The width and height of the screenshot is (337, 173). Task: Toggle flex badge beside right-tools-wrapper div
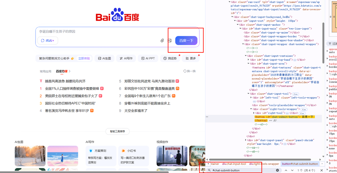pos(304,109)
